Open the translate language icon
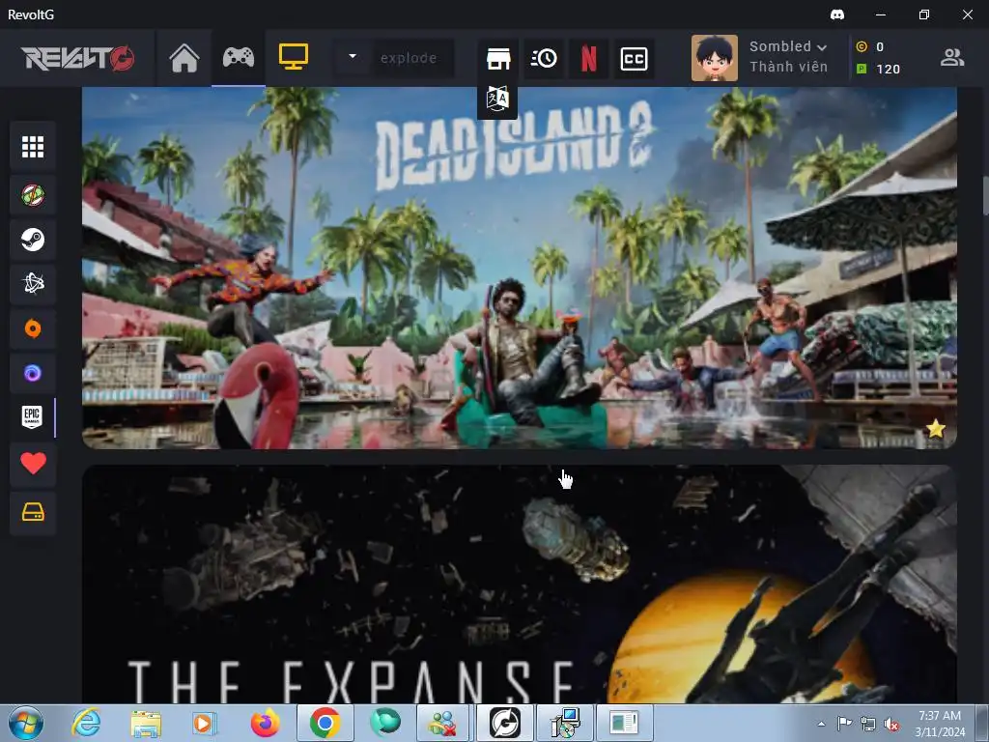The width and height of the screenshot is (989, 742). tap(497, 100)
